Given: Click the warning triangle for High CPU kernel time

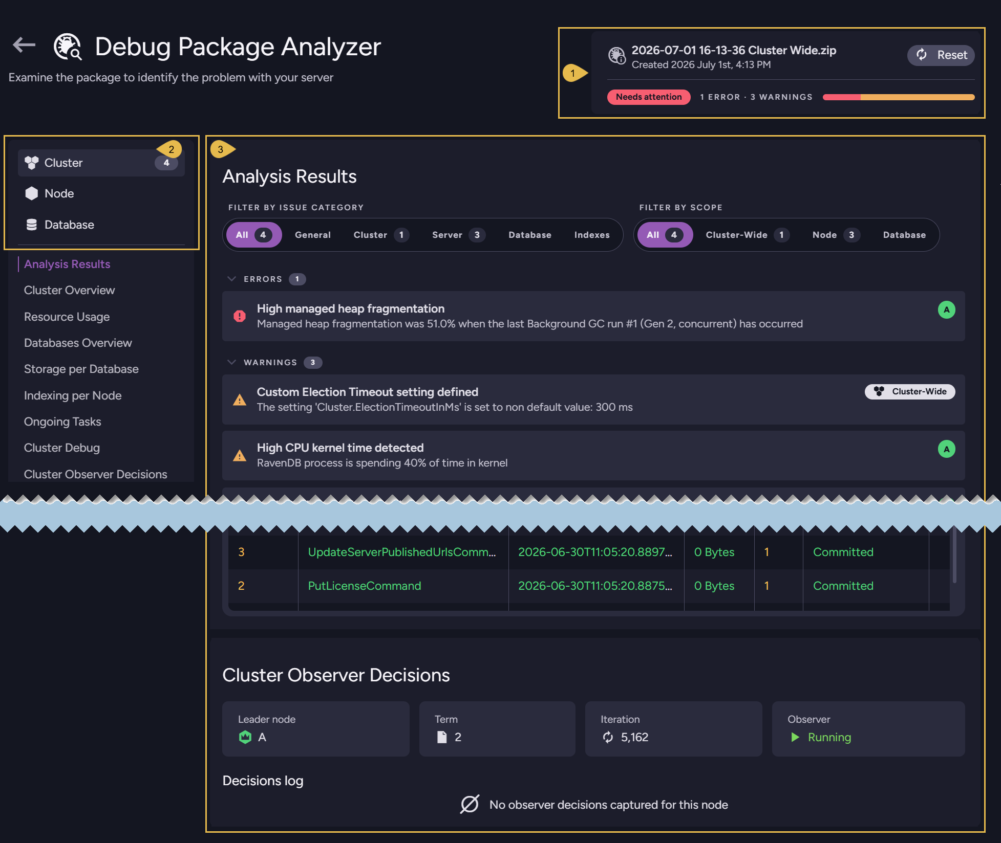Looking at the screenshot, I should click(239, 456).
